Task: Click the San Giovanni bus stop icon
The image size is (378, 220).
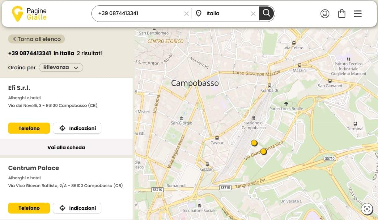Action: tap(330, 81)
